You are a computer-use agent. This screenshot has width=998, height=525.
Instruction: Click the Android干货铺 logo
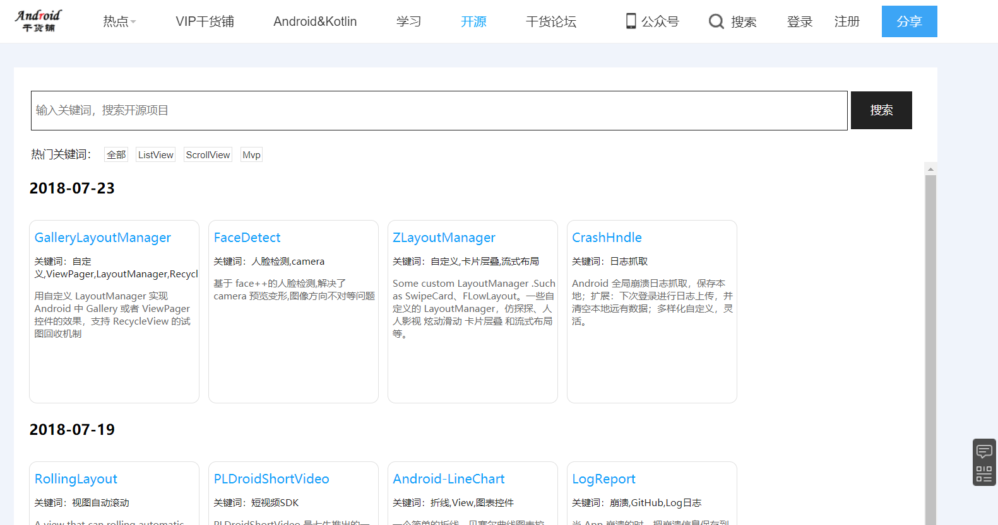39,21
